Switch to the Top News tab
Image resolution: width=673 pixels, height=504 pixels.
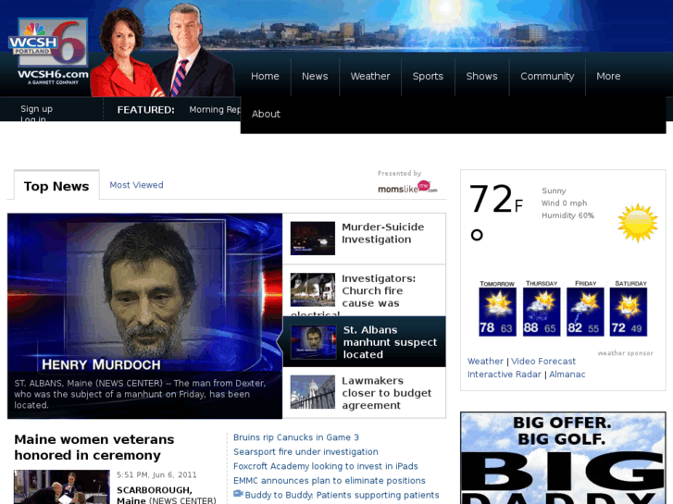(x=56, y=186)
